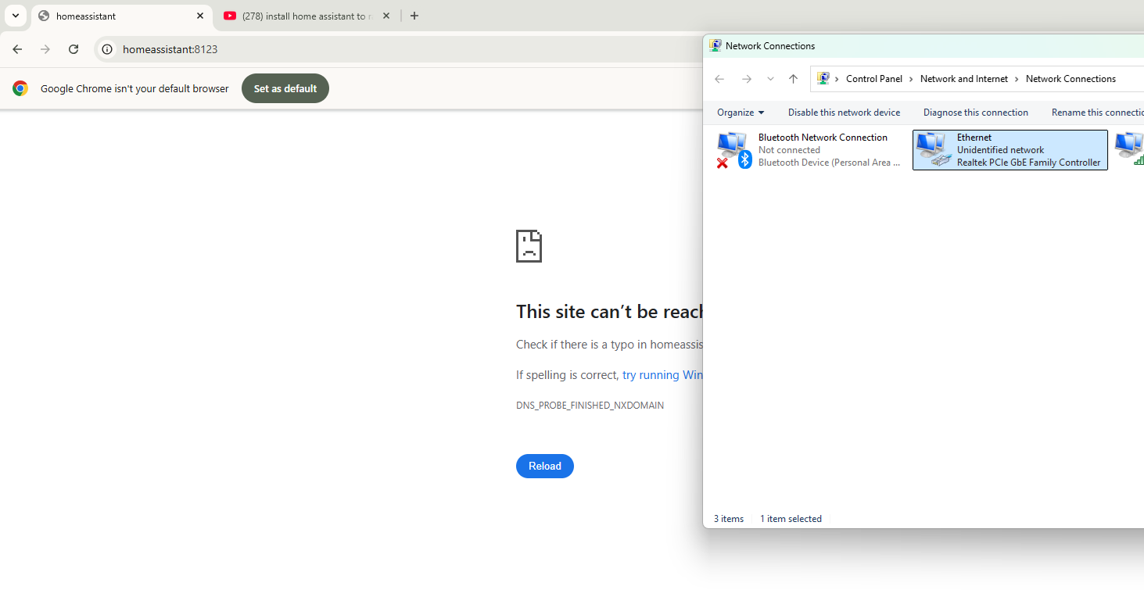Expand the Organize dropdown menu
Viewport: 1144px width, 590px height.
(x=740, y=113)
